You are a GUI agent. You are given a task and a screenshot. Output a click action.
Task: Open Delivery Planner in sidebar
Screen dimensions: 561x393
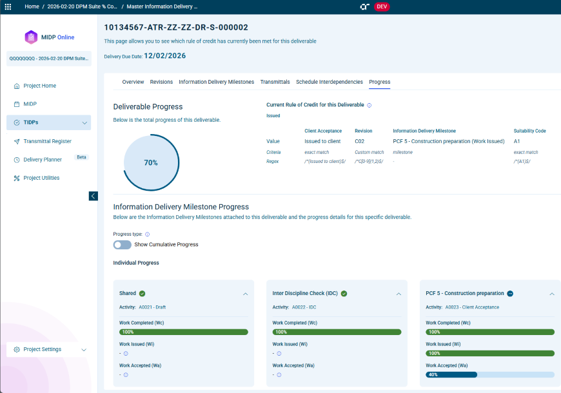pyautogui.click(x=43, y=160)
